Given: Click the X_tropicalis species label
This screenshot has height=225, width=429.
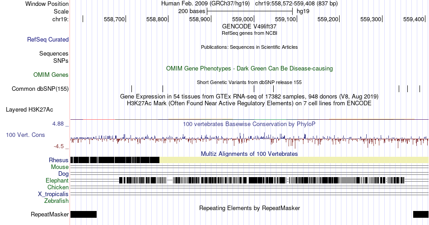Looking at the screenshot, I should click(53, 194).
